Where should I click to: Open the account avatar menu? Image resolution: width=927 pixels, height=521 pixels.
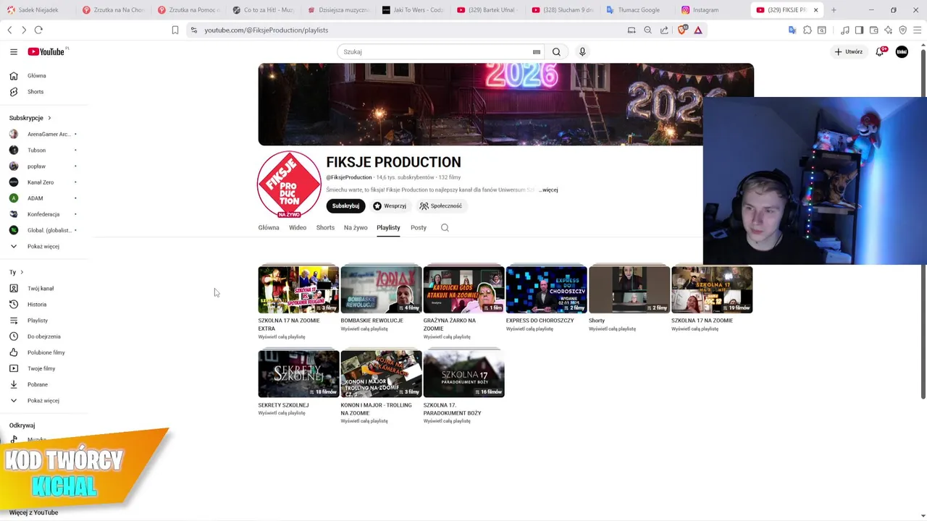coord(902,51)
